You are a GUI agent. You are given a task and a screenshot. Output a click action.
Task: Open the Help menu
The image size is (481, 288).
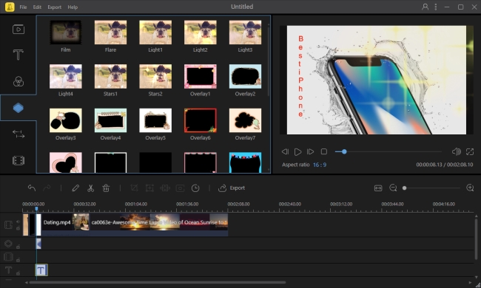pyautogui.click(x=73, y=7)
